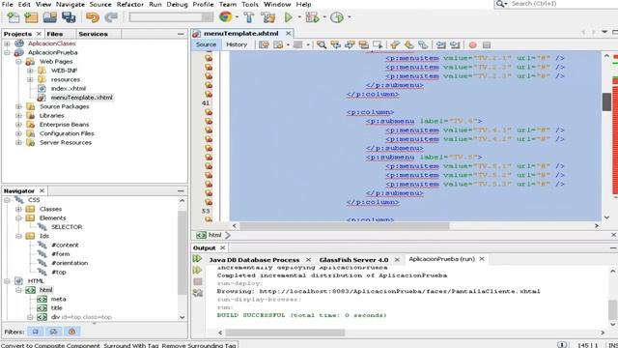Jump to previous bookmark in editor toolbar

[x=395, y=44]
